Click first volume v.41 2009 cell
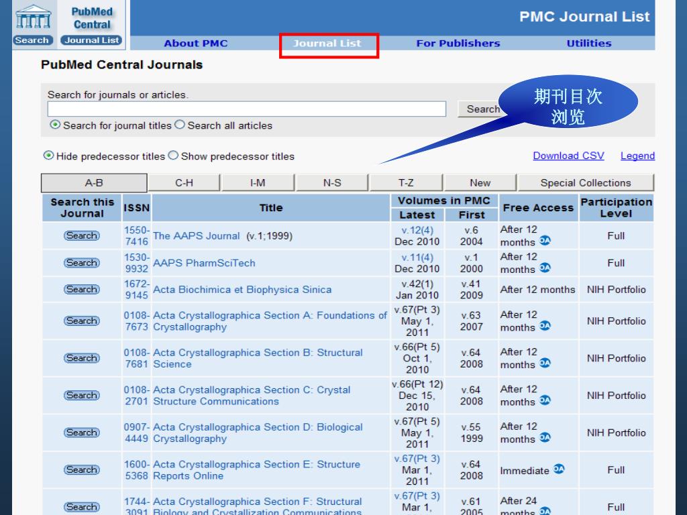The height and width of the screenshot is (515, 687). coord(472,290)
